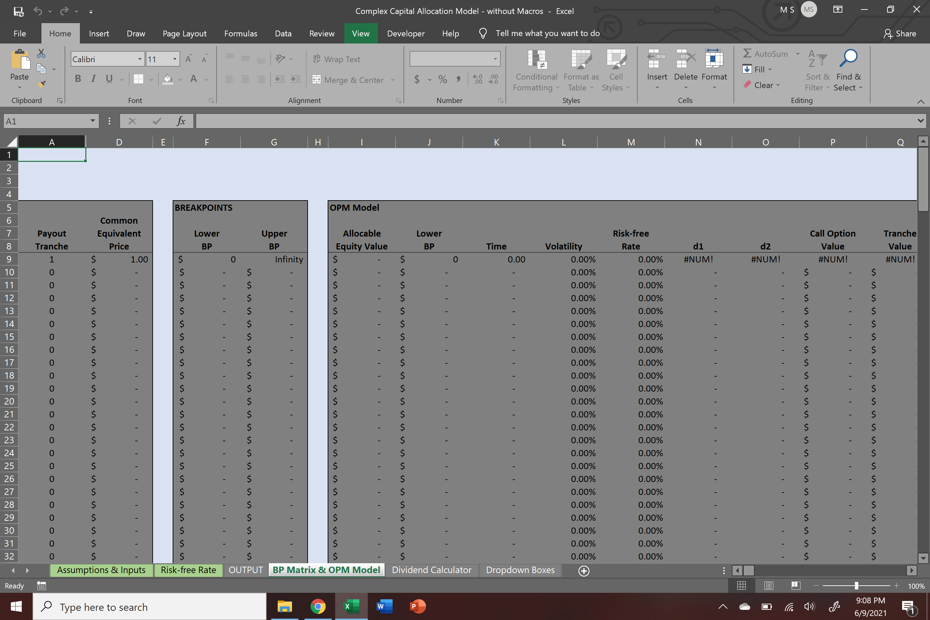The image size is (930, 620).
Task: Increase font size with the large A icon
Action: (189, 59)
